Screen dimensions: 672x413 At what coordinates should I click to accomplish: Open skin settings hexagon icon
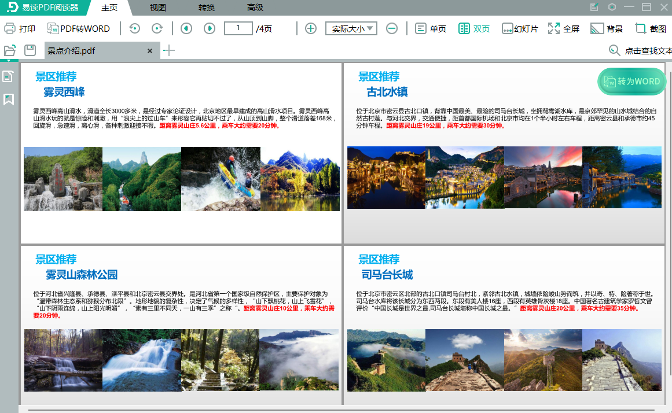click(612, 7)
